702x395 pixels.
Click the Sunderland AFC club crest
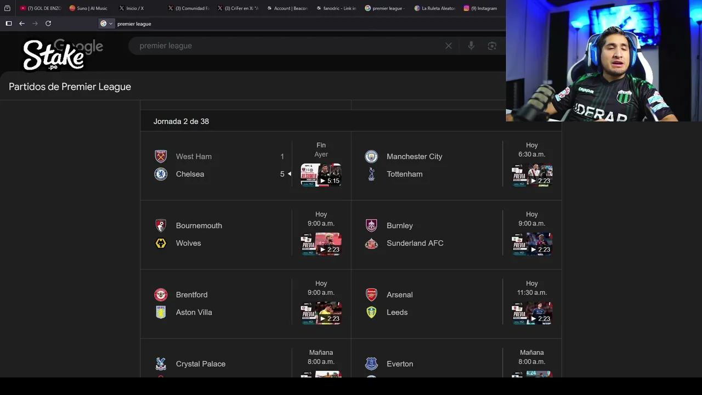tap(371, 243)
